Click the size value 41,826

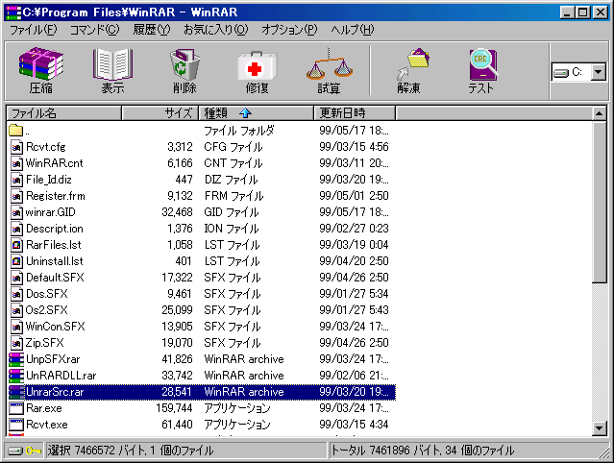click(178, 359)
